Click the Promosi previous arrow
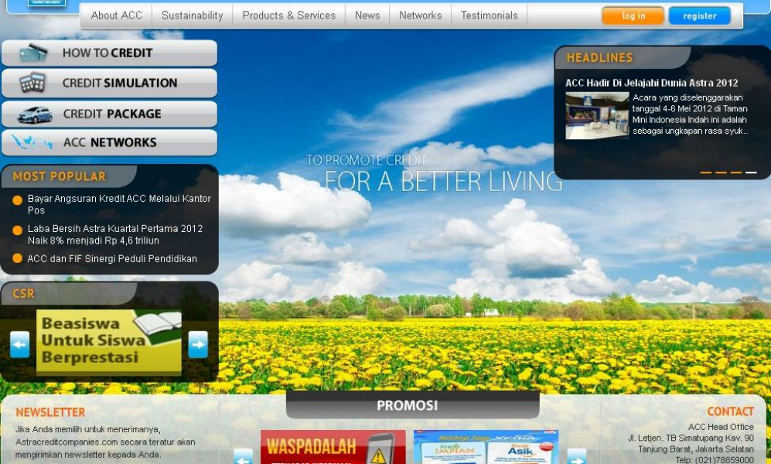This screenshot has height=464, width=771. (x=243, y=456)
